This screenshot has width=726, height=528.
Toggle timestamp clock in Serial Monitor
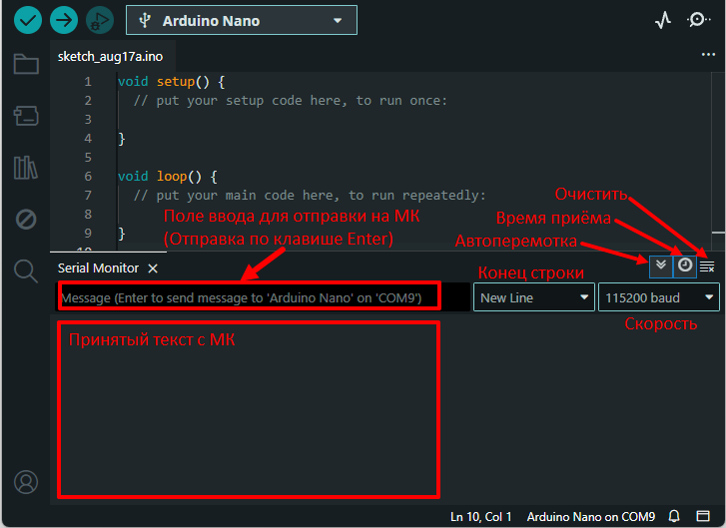pyautogui.click(x=685, y=266)
